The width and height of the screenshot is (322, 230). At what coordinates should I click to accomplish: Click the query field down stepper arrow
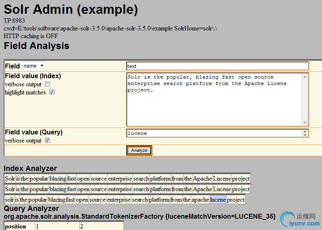pos(305,135)
